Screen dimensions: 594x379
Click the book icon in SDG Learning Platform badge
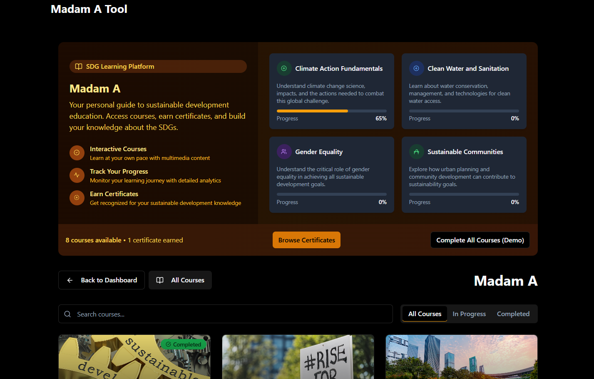[x=78, y=67]
